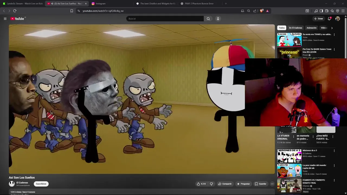Select the Todos filter chip
347x195 pixels.
coord(282,28)
